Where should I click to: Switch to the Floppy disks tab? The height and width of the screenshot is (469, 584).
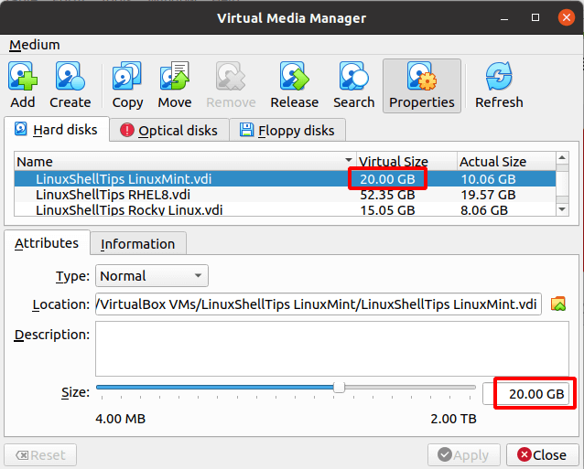(287, 131)
